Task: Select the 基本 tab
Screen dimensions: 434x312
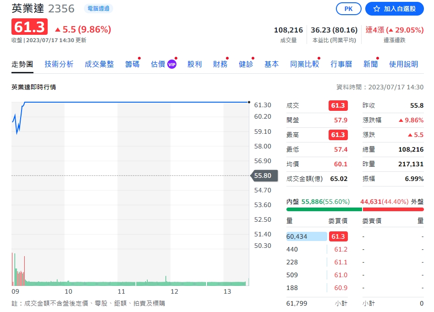Action: click(x=271, y=64)
